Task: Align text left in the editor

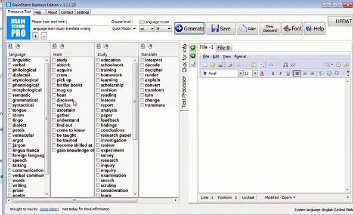Action: [297, 73]
